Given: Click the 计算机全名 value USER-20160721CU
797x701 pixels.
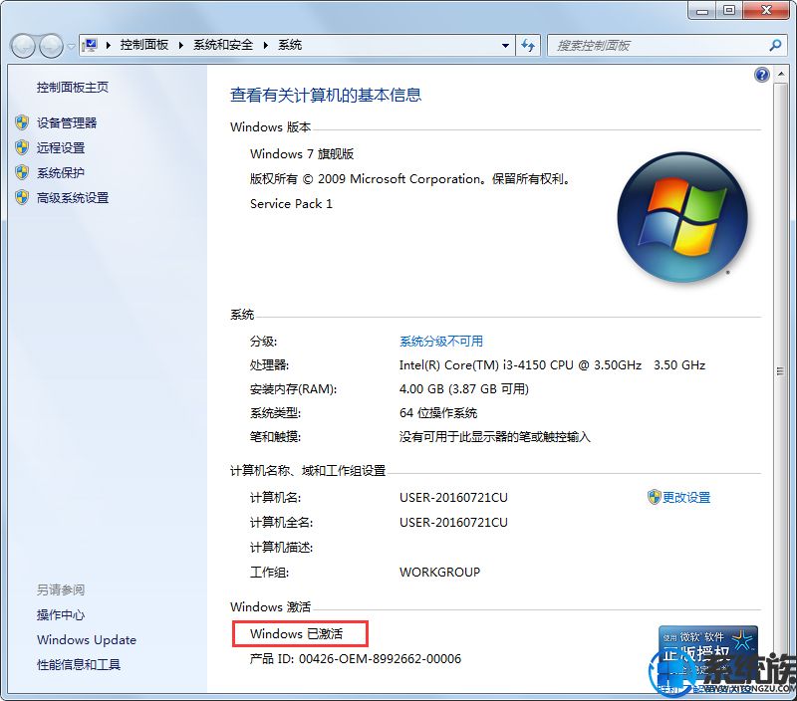Looking at the screenshot, I should click(453, 522).
